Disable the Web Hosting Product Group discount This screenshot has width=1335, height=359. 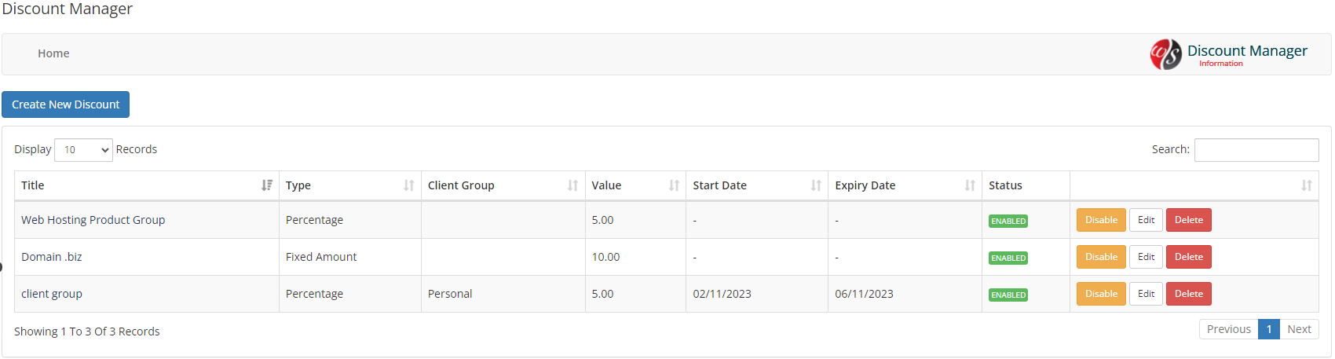1101,220
